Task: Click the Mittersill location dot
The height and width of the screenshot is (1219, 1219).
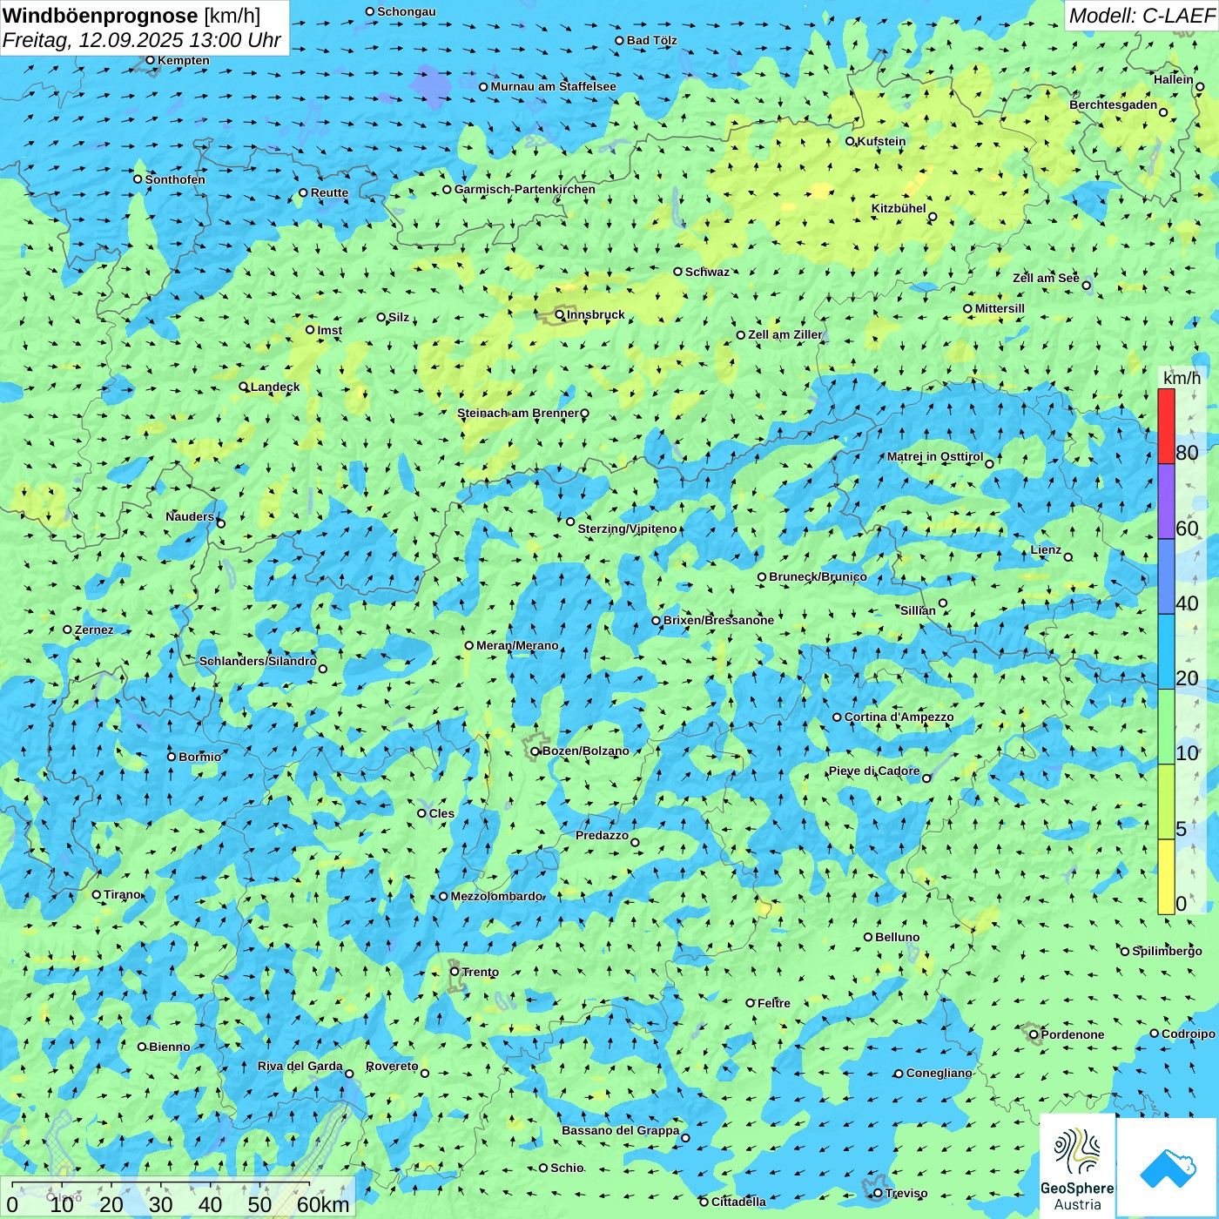Action: tap(967, 308)
